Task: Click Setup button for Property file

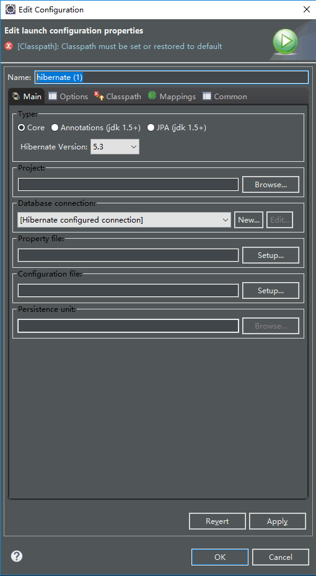Action: pyautogui.click(x=271, y=255)
